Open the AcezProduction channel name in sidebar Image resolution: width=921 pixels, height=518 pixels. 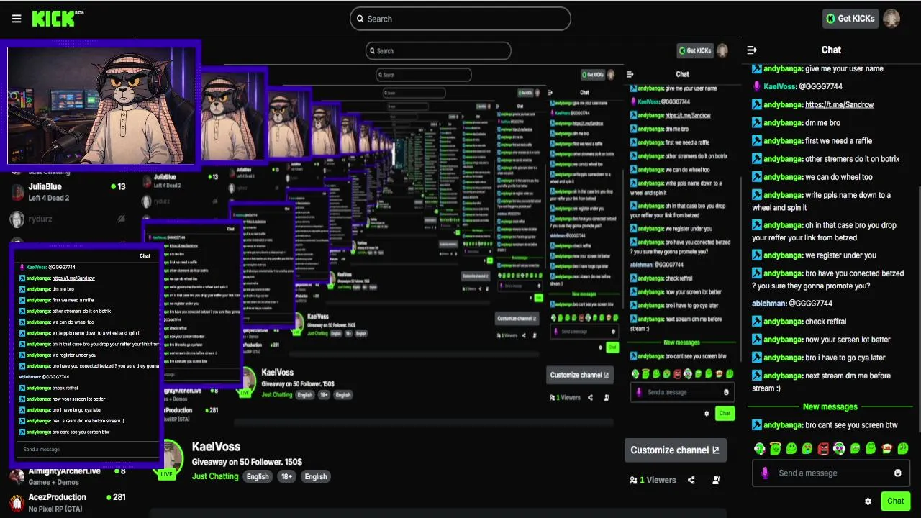pos(58,496)
